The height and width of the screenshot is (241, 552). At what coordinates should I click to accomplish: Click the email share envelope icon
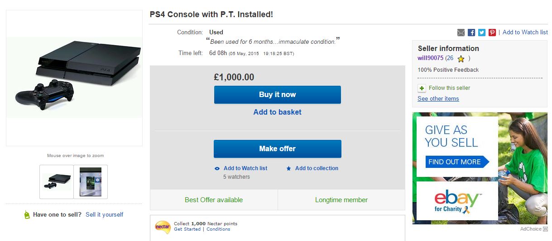click(x=461, y=32)
